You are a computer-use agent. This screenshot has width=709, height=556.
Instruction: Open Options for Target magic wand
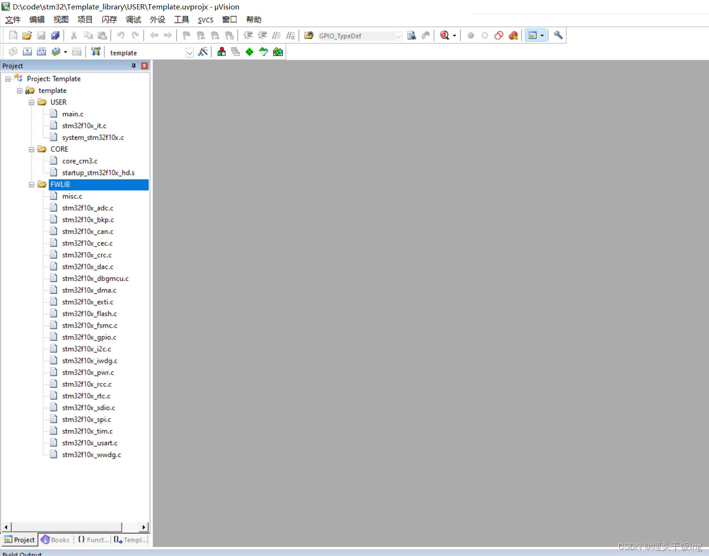pyautogui.click(x=203, y=52)
